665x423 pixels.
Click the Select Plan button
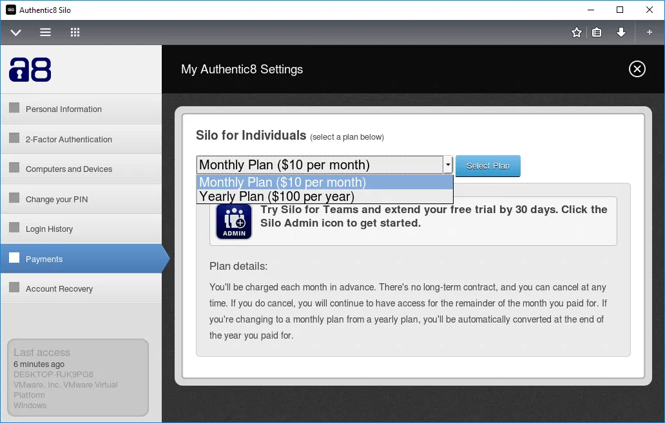click(488, 165)
